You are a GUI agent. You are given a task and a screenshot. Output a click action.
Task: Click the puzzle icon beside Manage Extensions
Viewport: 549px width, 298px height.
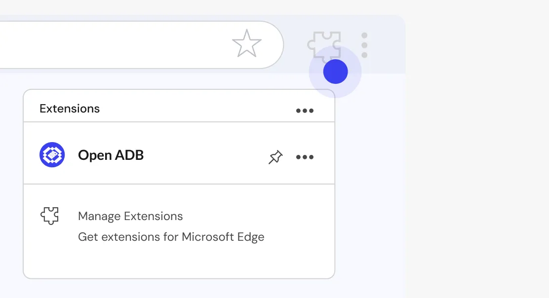(x=49, y=216)
